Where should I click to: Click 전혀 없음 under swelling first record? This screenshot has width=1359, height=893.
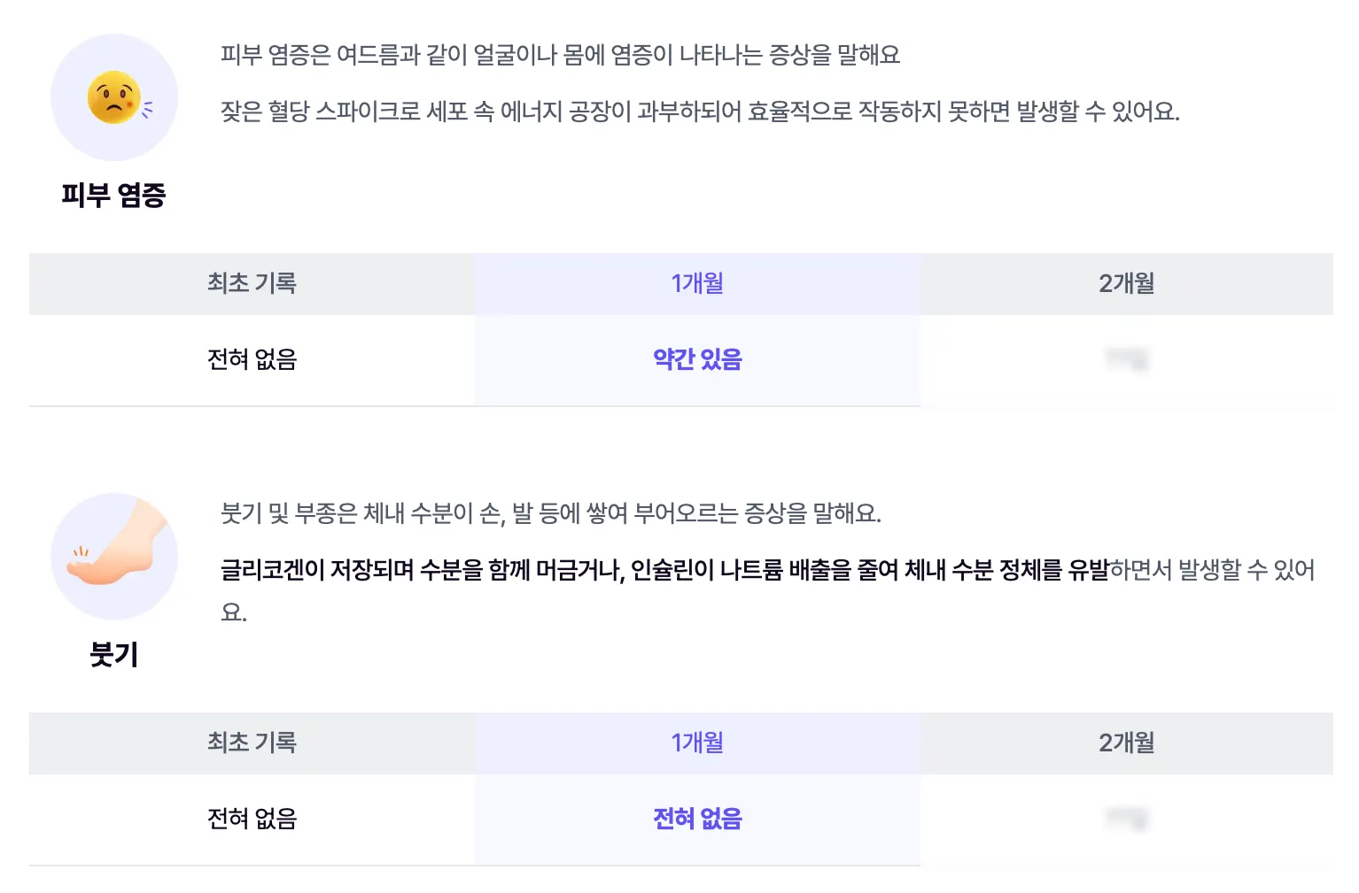tap(252, 819)
